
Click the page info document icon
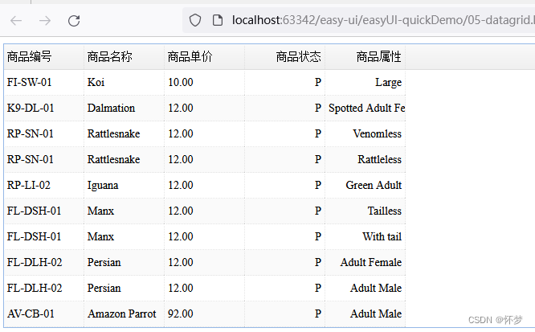point(218,20)
